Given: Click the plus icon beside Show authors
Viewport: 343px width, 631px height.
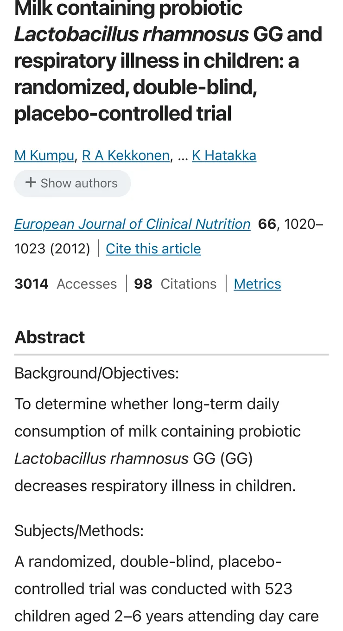Looking at the screenshot, I should (31, 183).
